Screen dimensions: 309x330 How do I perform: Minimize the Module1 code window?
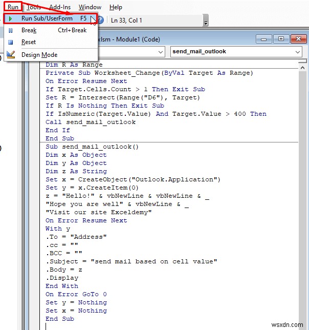pyautogui.click(x=263, y=39)
